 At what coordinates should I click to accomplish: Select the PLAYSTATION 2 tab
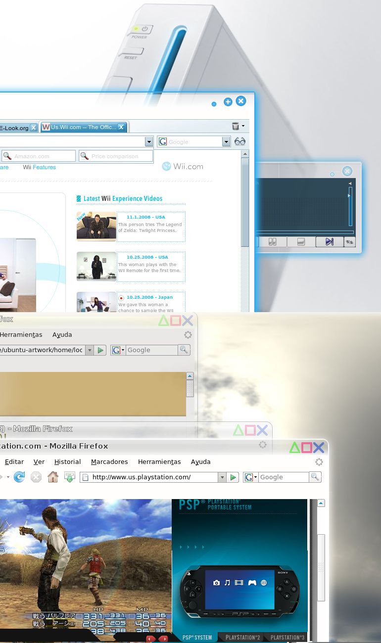pyautogui.click(x=243, y=638)
